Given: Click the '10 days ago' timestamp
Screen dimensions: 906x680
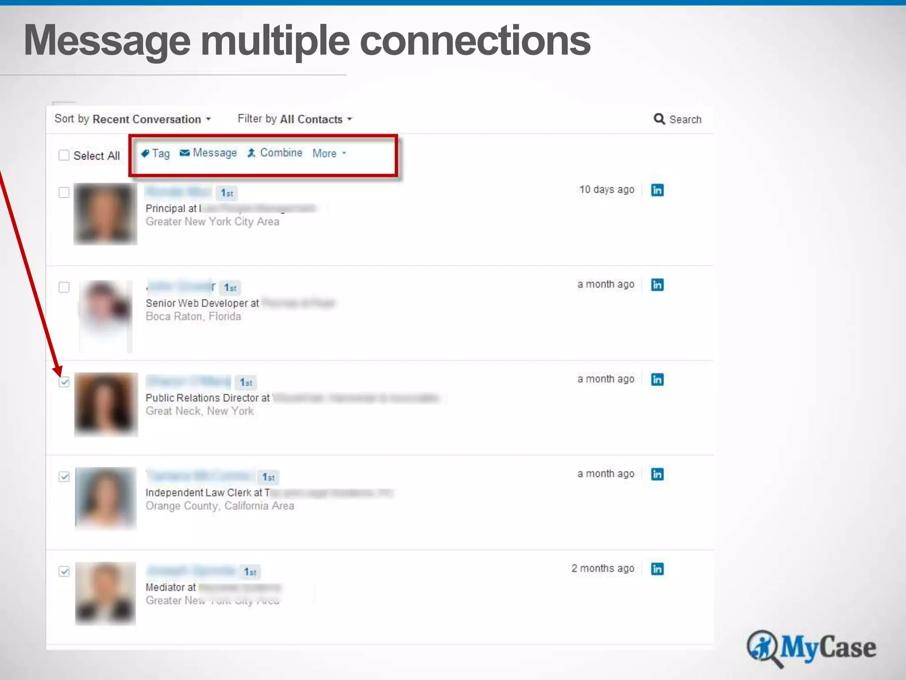Looking at the screenshot, I should coord(607,189).
